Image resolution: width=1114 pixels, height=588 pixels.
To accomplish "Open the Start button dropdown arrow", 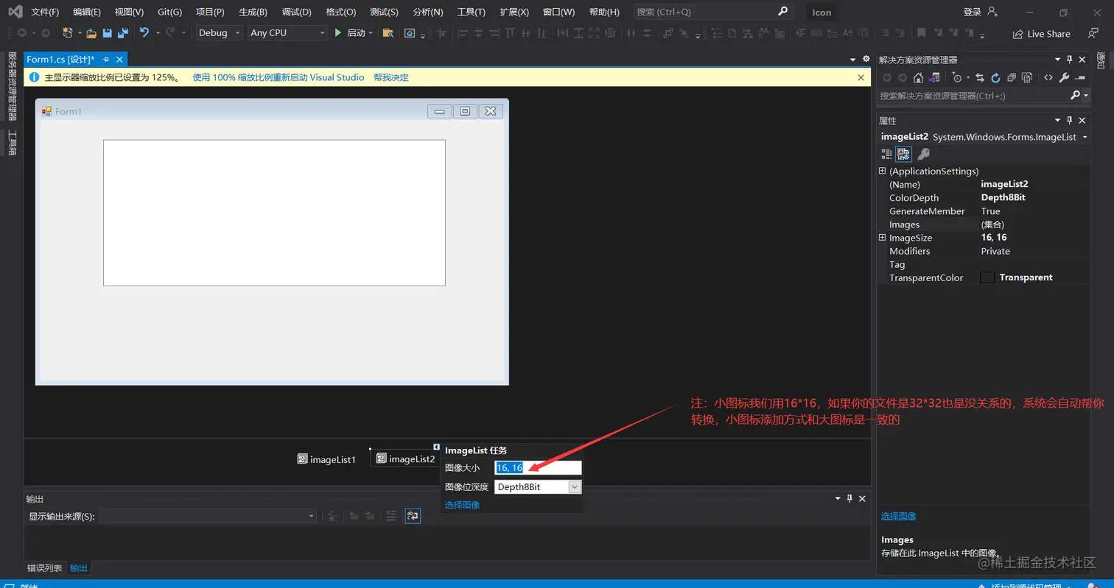I will [x=371, y=33].
